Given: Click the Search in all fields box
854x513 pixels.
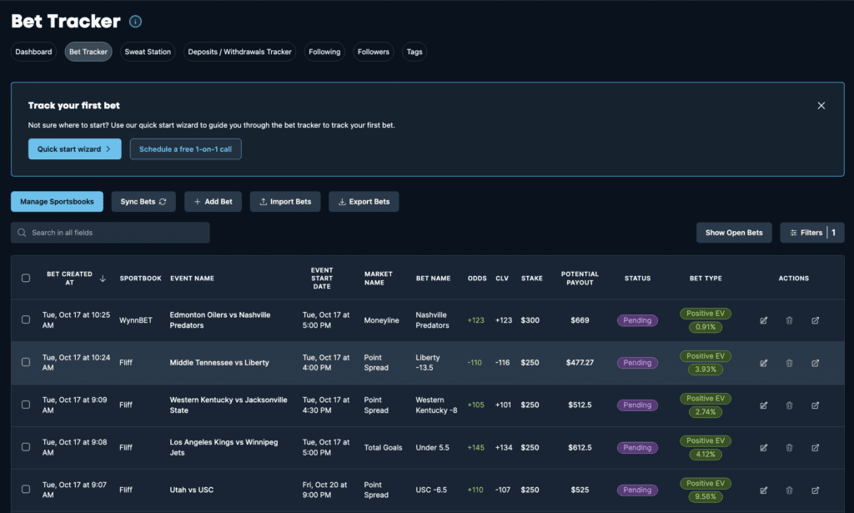Looking at the screenshot, I should tap(110, 233).
